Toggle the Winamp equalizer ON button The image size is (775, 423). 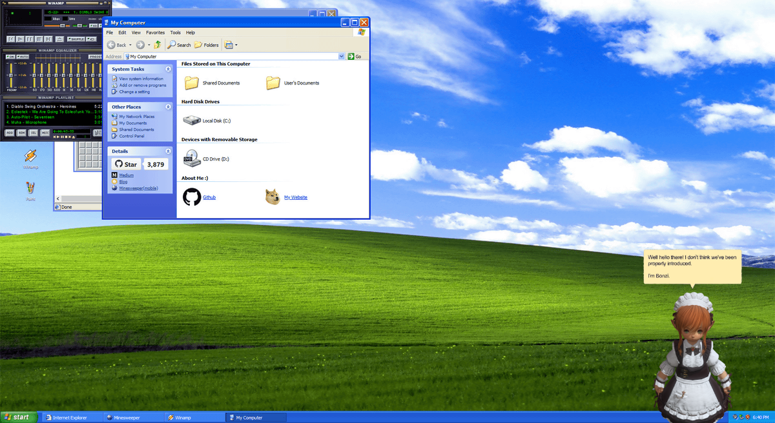10,57
